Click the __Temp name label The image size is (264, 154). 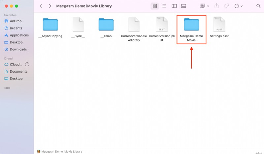pyautogui.click(x=106, y=36)
